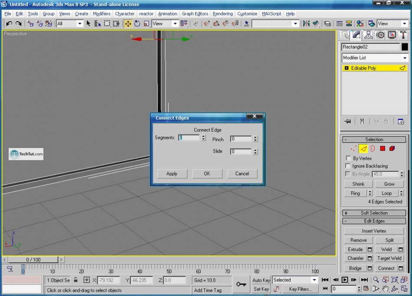Select Vertex sub-object level
The image size is (412, 296).
[x=353, y=149]
